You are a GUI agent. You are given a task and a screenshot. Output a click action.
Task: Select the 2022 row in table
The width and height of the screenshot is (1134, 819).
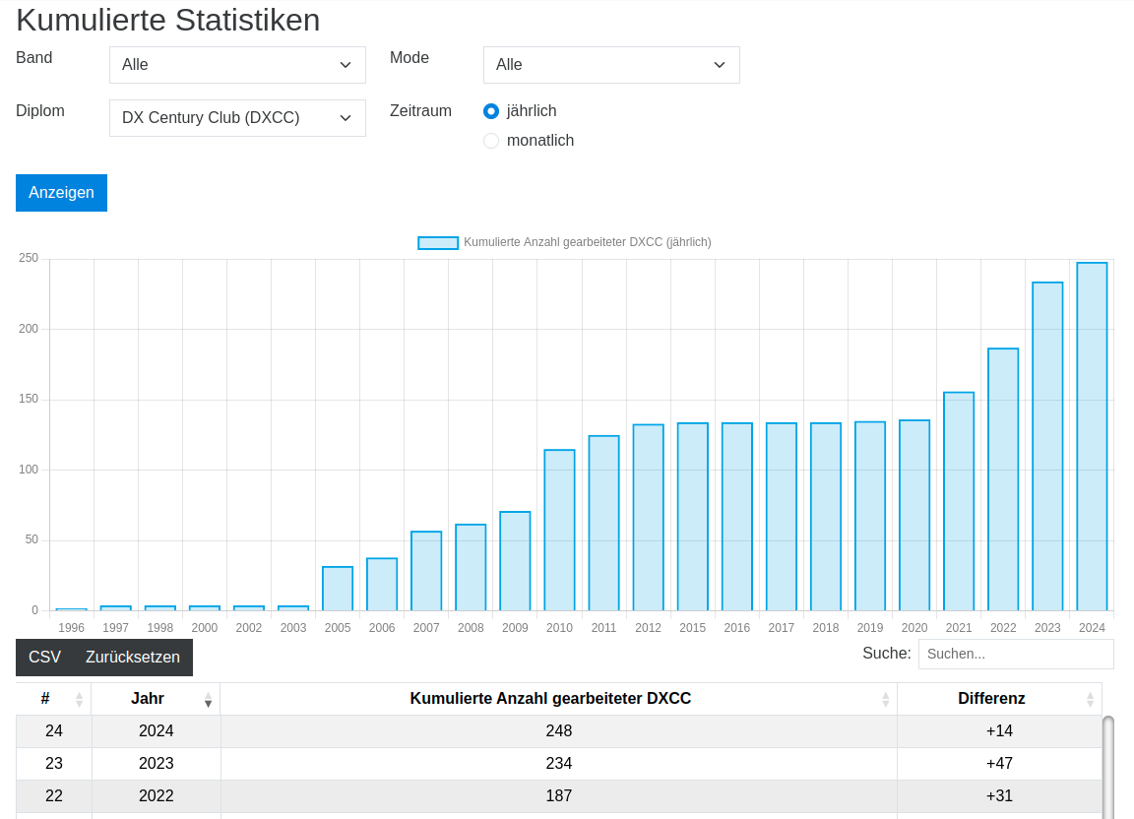558,796
